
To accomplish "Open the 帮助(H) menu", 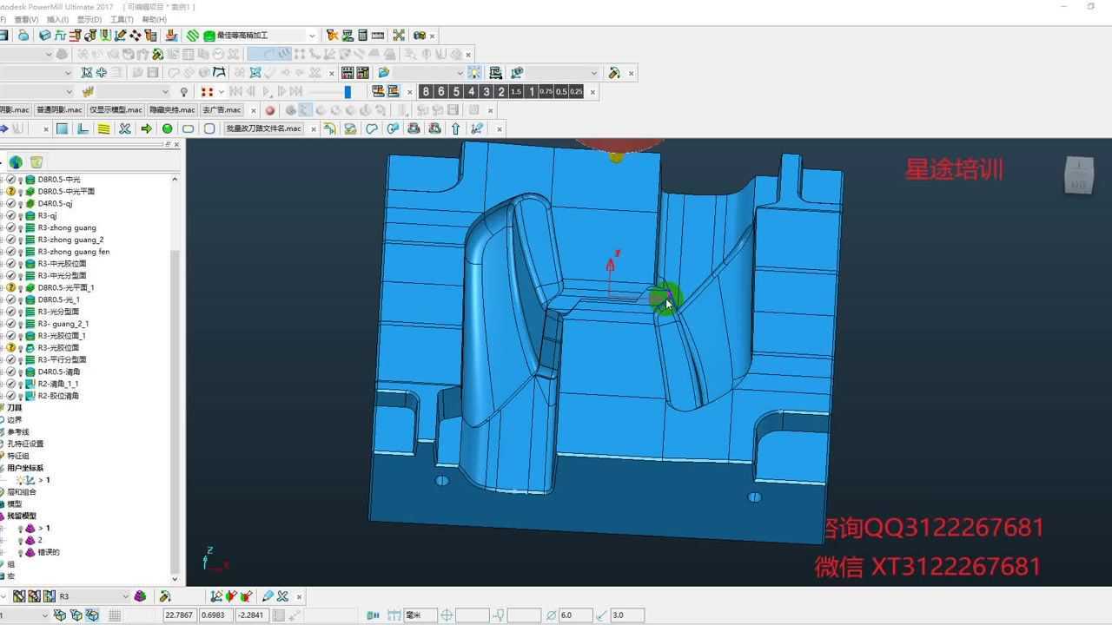I will 154,19.
